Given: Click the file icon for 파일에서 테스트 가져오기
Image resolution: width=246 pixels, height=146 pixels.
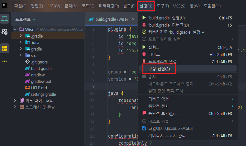Looking at the screenshot, I should coord(144,128).
